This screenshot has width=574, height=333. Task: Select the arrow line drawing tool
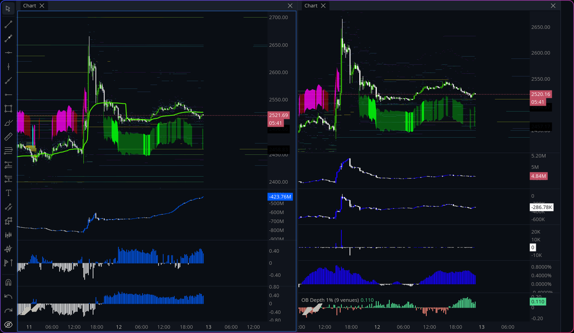click(8, 38)
